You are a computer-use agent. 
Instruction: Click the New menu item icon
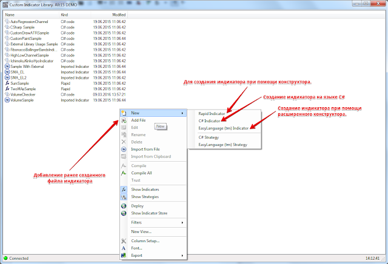(x=124, y=113)
